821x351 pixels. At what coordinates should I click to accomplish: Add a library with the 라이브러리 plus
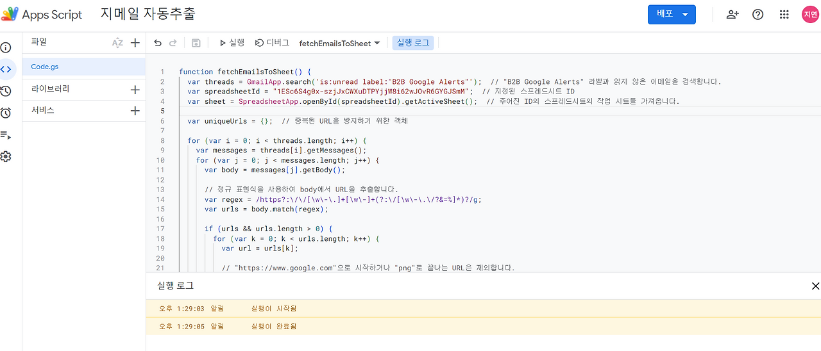pyautogui.click(x=135, y=90)
